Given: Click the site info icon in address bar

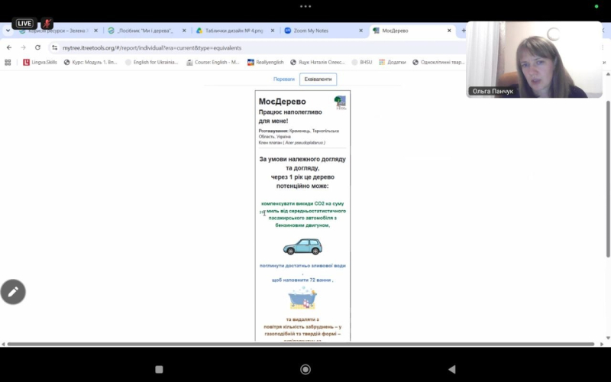Looking at the screenshot, I should 54,47.
